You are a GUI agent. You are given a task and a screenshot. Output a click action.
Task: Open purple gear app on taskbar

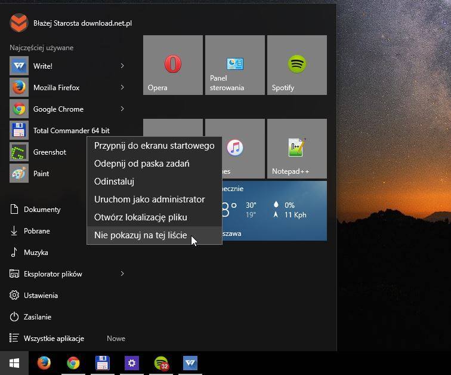(132, 363)
